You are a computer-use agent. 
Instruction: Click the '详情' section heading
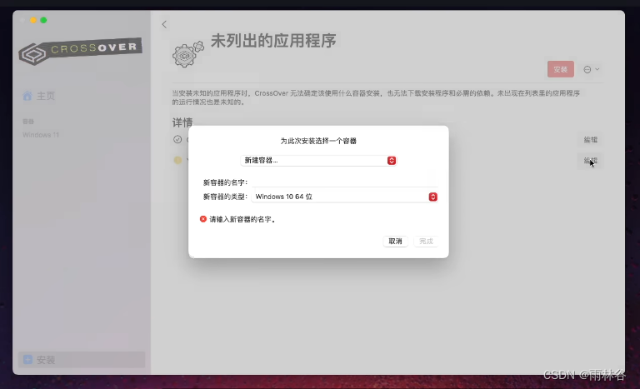(182, 122)
